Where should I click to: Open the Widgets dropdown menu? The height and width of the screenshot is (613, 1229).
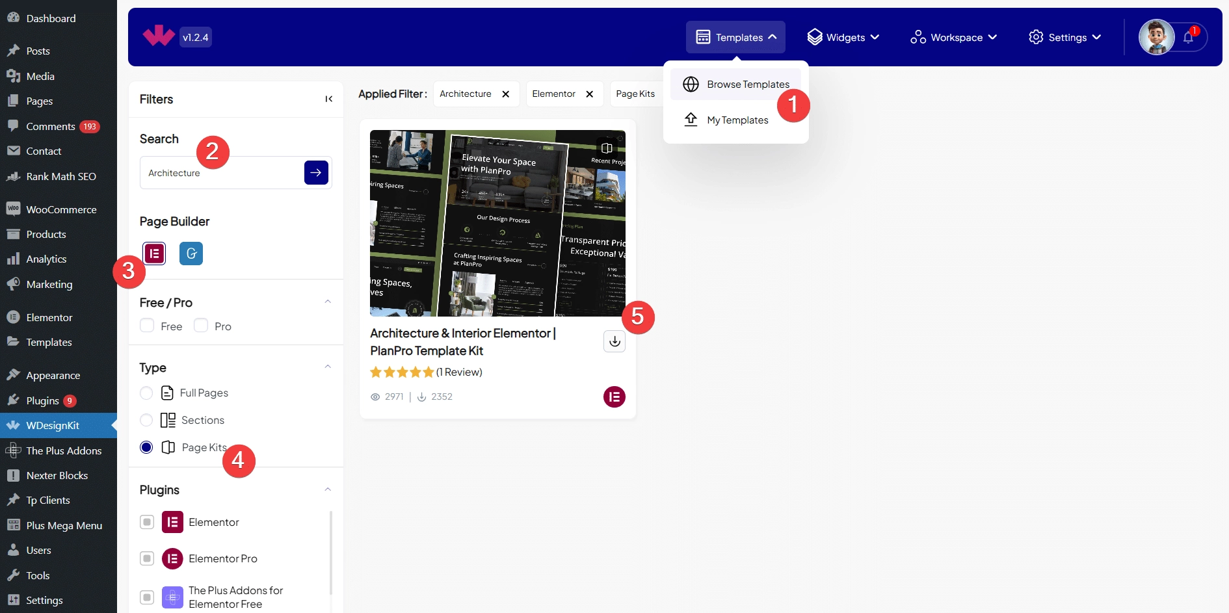coord(843,38)
